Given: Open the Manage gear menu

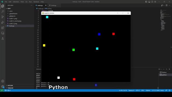Looking at the screenshot, I should (x=3, y=86).
